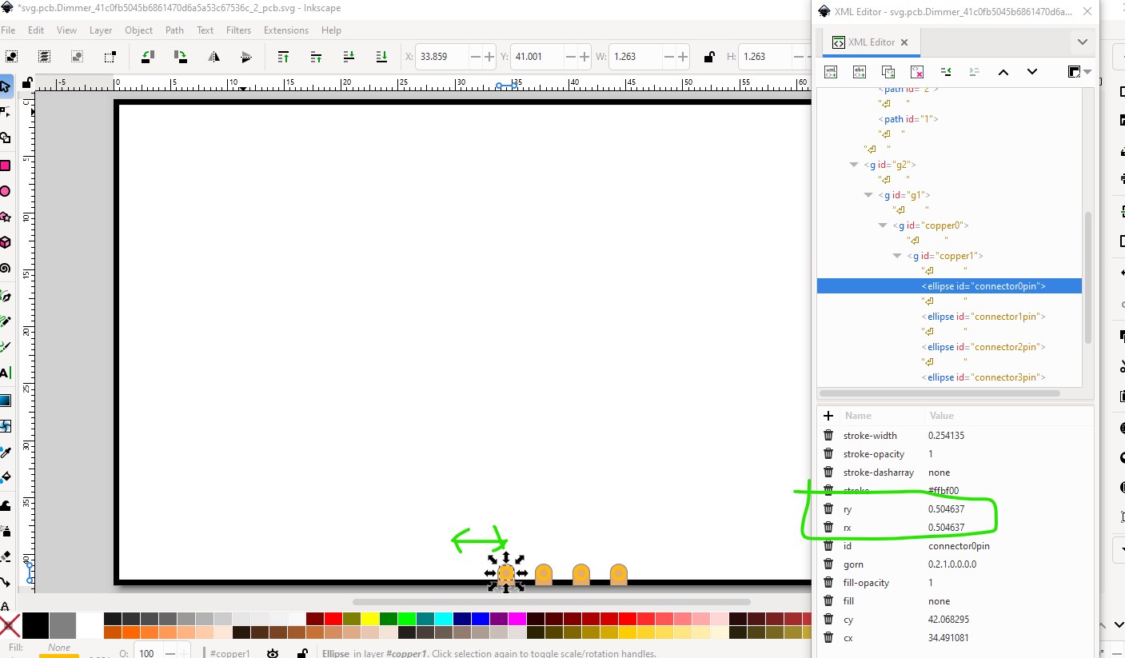Select the Mesh gradient tool
The width and height of the screenshot is (1125, 658).
click(x=5, y=426)
